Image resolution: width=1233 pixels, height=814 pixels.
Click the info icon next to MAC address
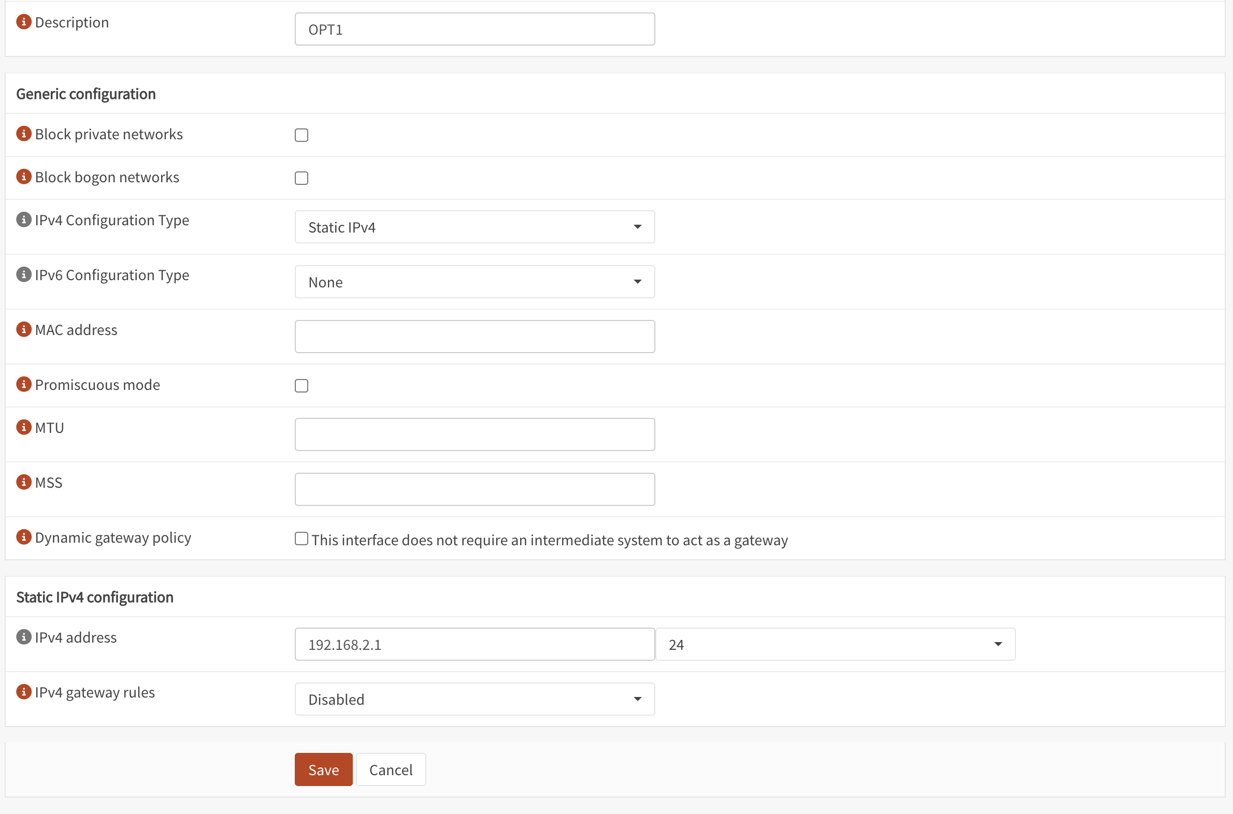coord(24,330)
